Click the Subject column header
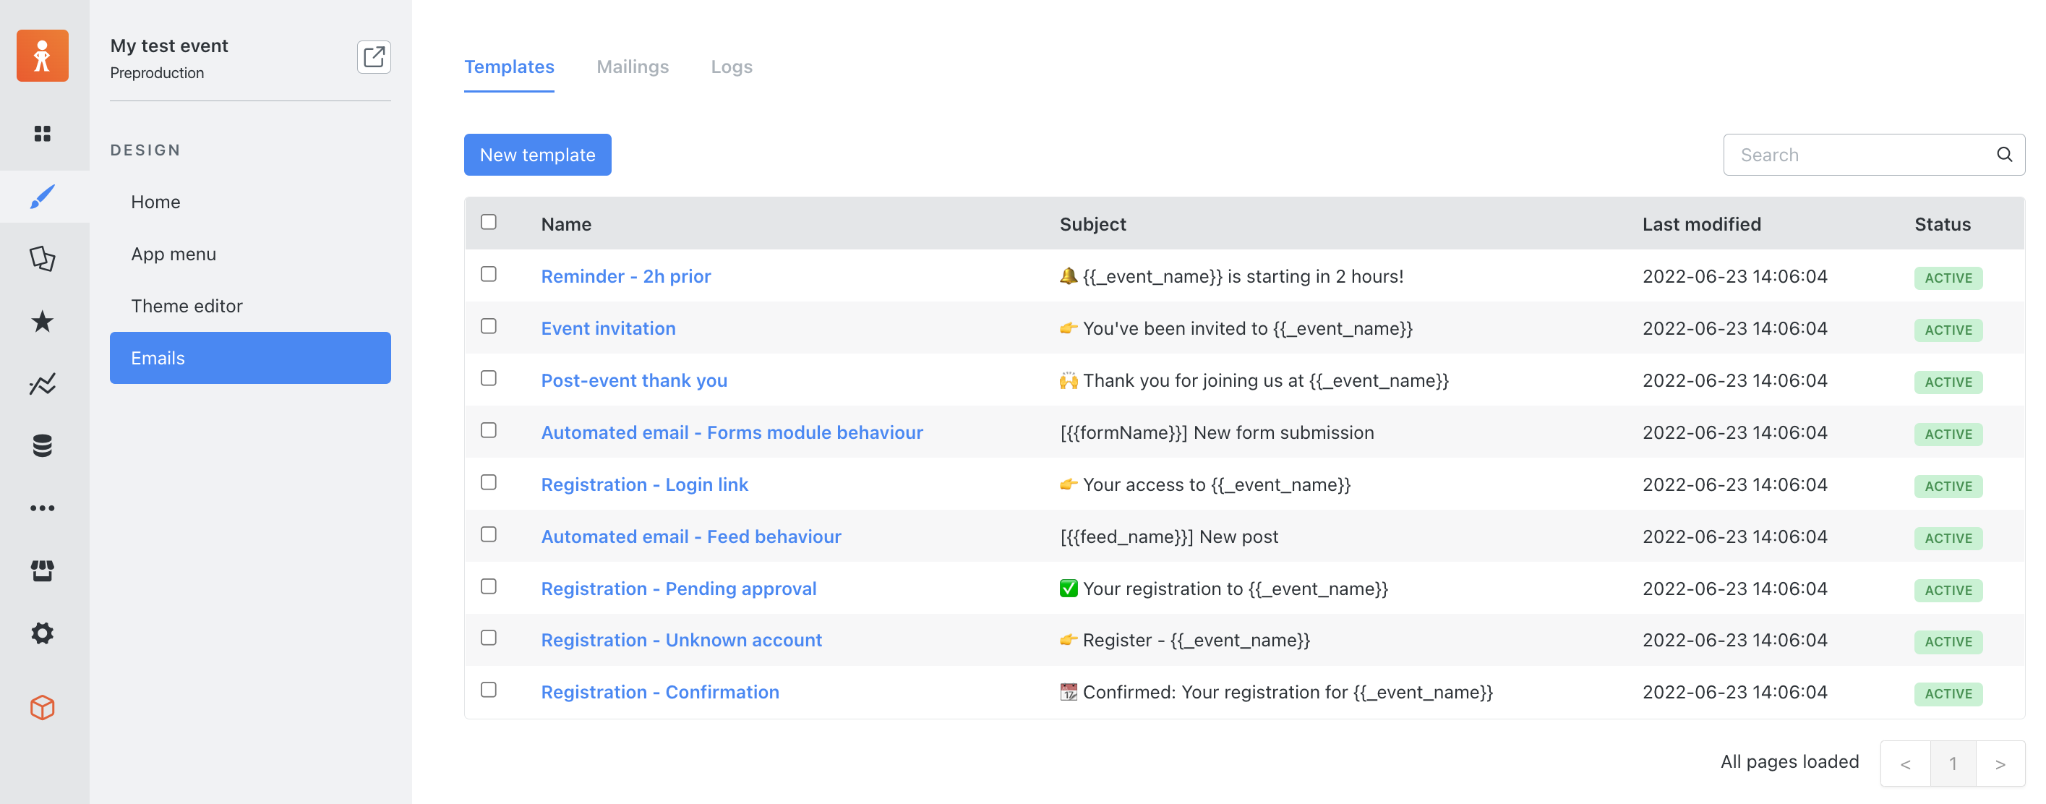The height and width of the screenshot is (804, 2046). pyautogui.click(x=1092, y=224)
